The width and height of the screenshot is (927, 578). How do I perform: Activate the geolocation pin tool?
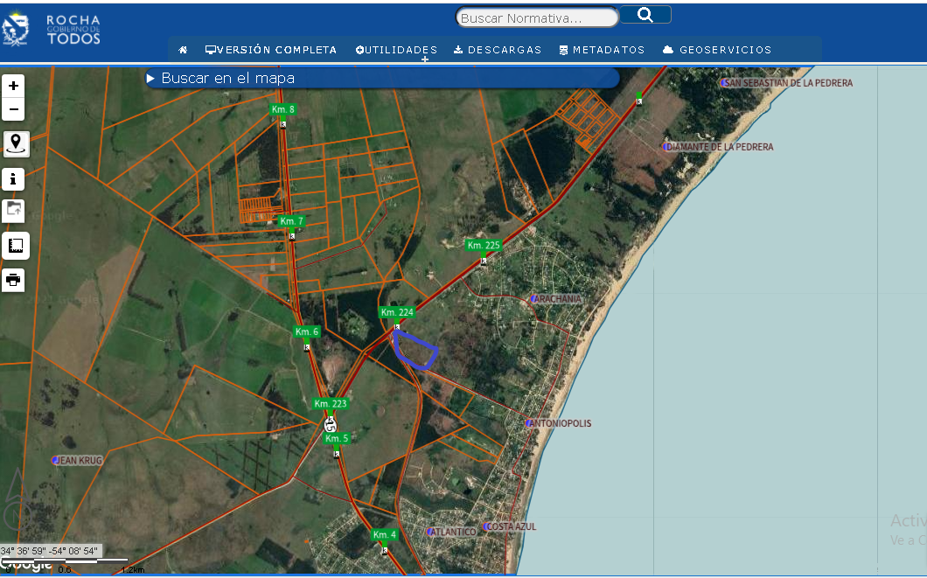pyautogui.click(x=16, y=143)
